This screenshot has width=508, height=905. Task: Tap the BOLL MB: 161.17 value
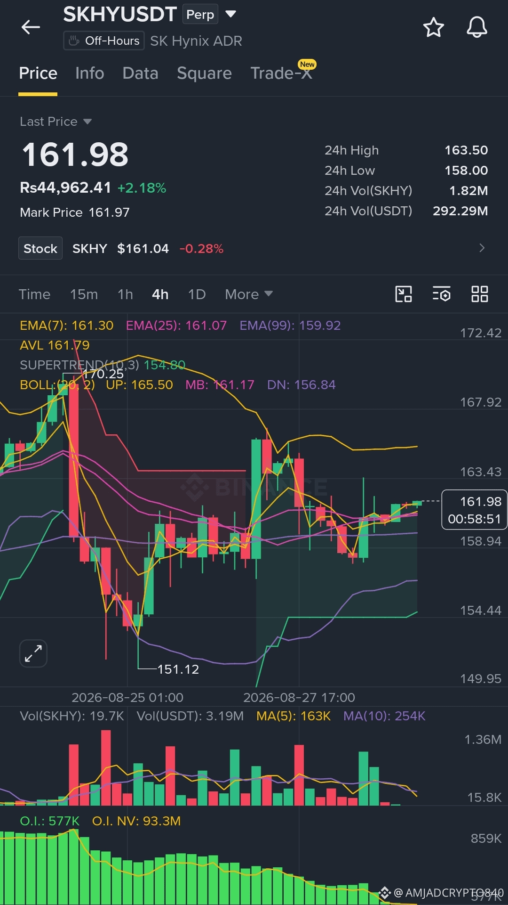(x=220, y=385)
